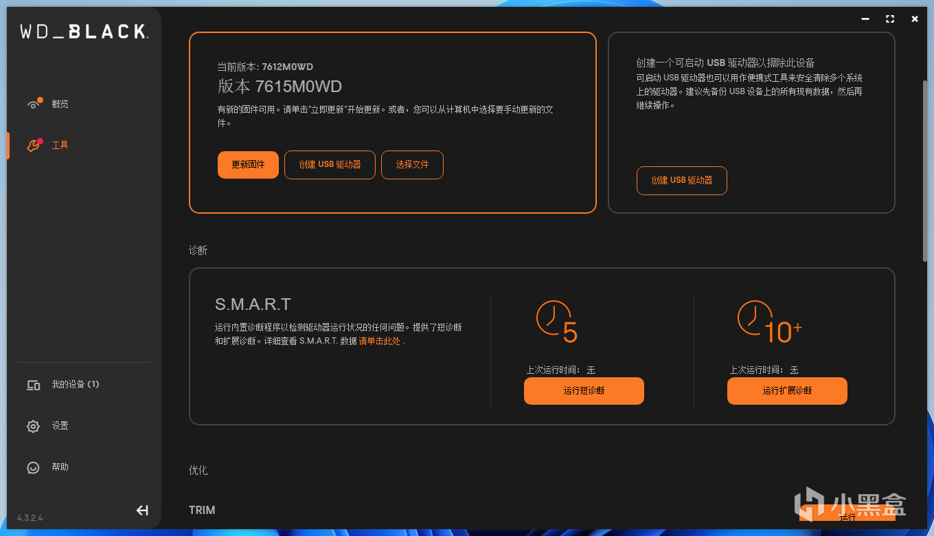Click the 选择文件 choose file button
This screenshot has height=536, width=934.
[x=412, y=165]
